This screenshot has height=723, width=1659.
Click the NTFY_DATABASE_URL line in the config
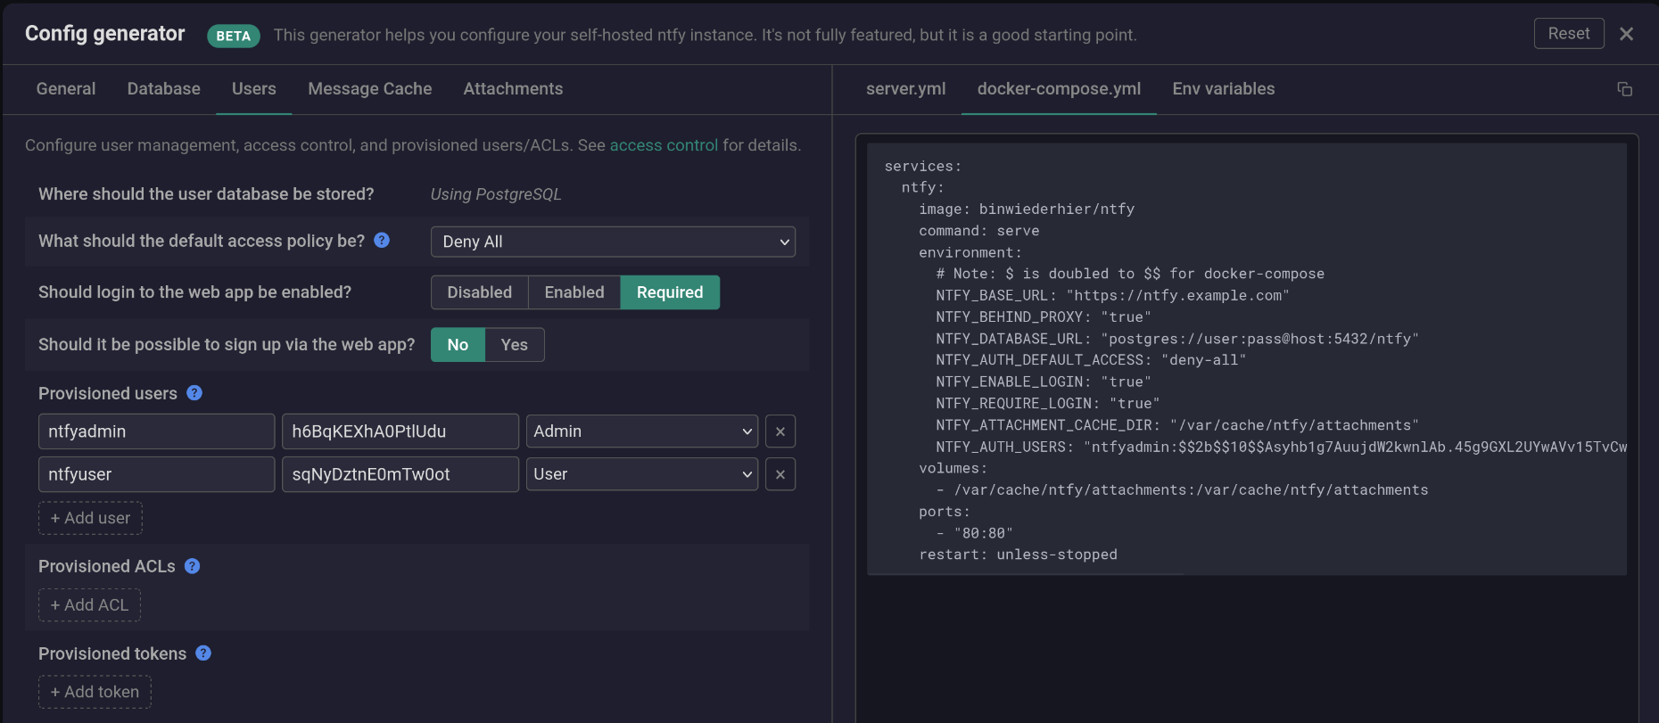pyautogui.click(x=1176, y=339)
